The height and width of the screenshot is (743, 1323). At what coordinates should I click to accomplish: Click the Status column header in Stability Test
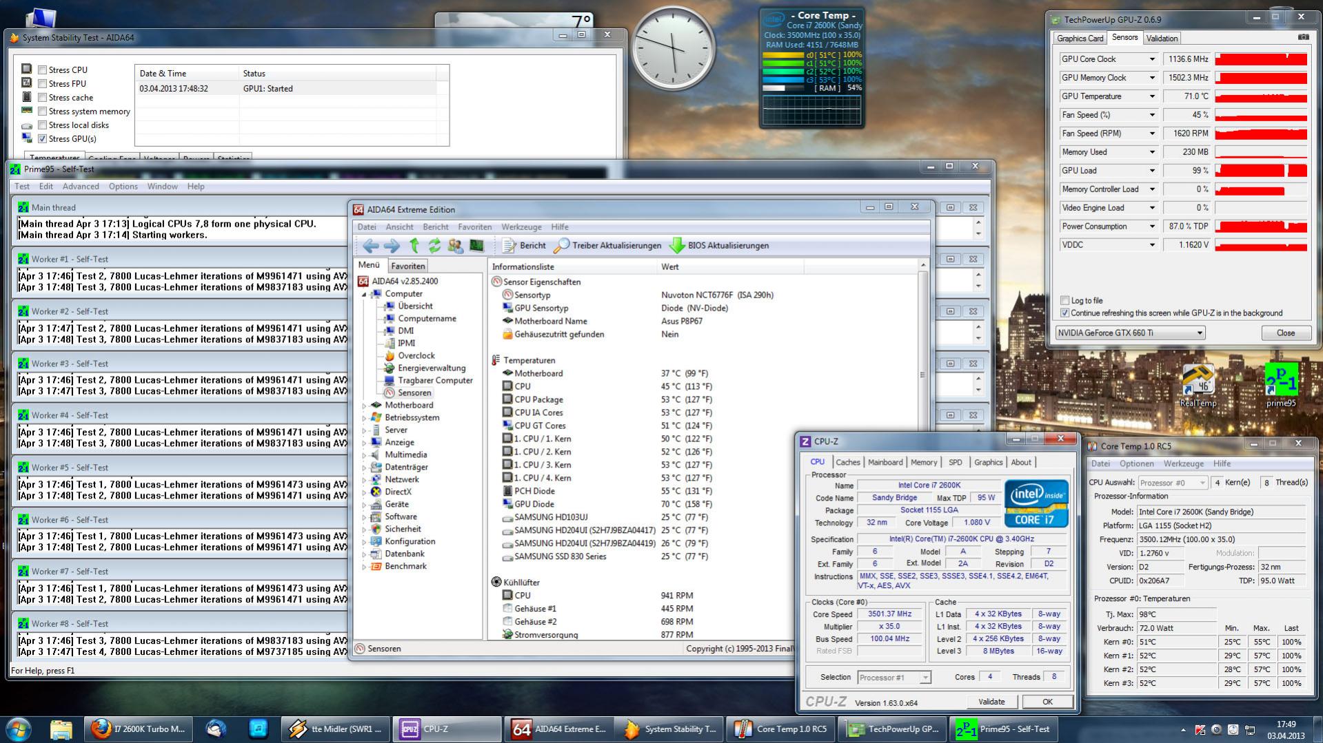click(x=337, y=74)
